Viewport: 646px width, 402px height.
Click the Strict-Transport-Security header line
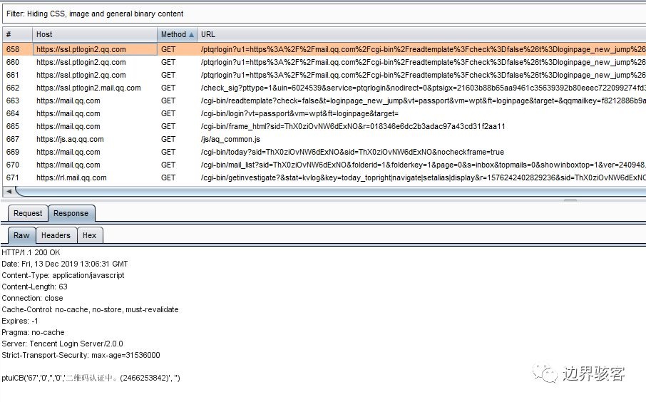click(81, 355)
